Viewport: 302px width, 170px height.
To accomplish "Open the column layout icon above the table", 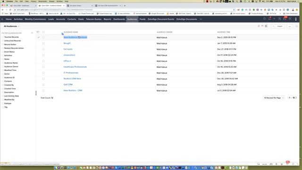I will (x=38, y=32).
